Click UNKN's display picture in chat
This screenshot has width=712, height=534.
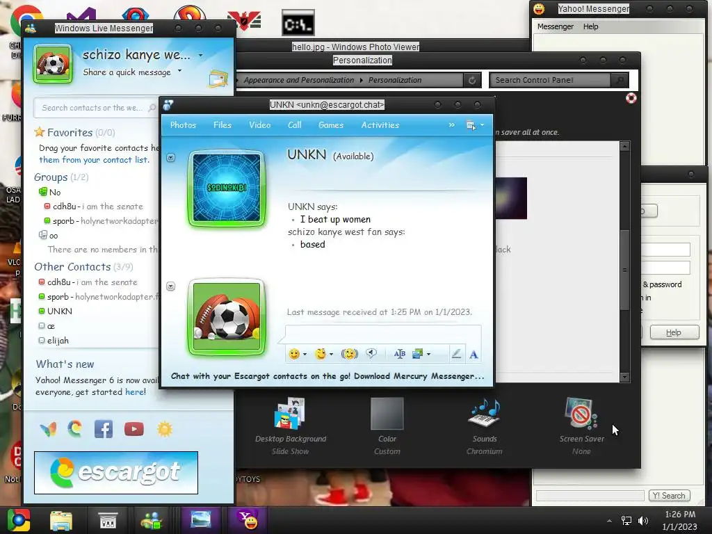click(x=227, y=188)
